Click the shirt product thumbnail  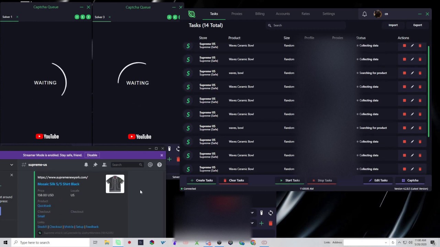[x=115, y=184]
